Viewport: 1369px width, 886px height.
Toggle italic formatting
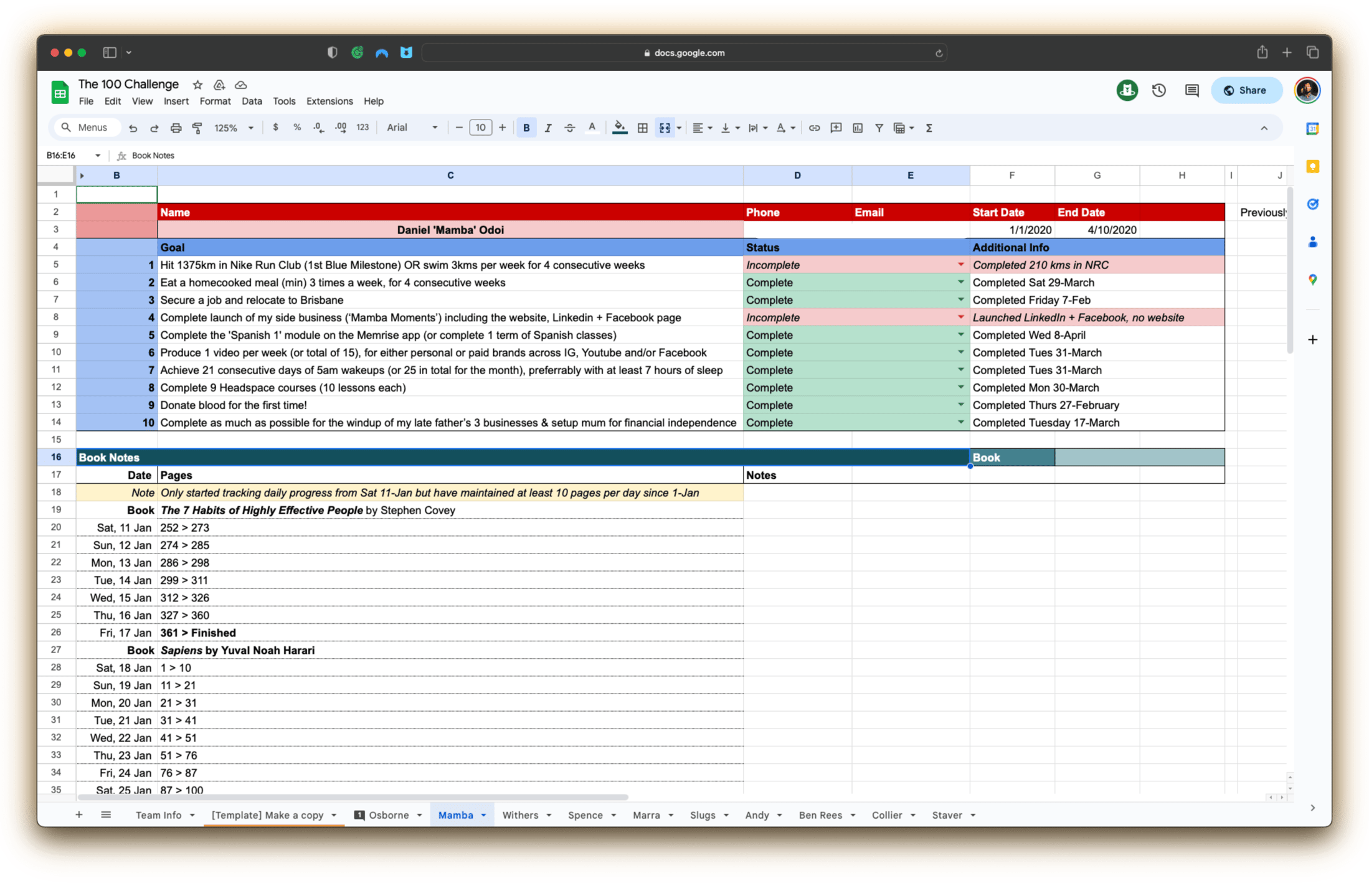coord(548,128)
